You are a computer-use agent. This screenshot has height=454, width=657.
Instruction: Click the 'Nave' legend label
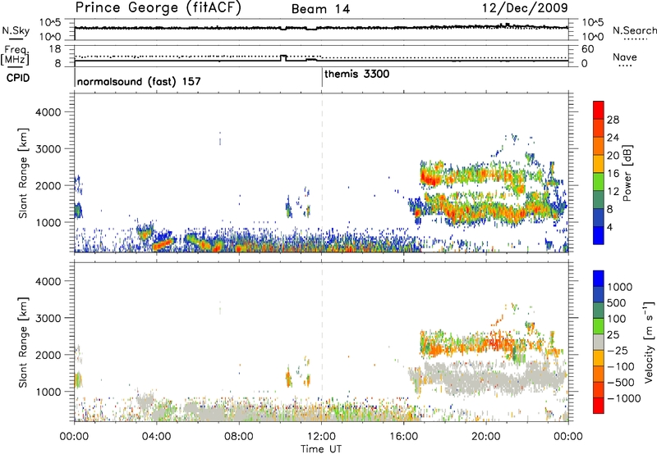click(x=625, y=57)
